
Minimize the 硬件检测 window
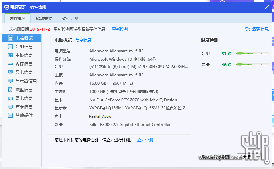[x=260, y=7]
